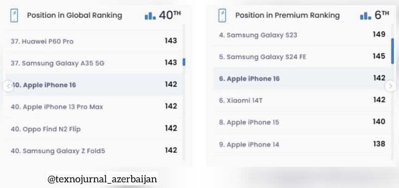Go to next slide with right arrow
Screen dimensions: 399x188
[391, 86]
